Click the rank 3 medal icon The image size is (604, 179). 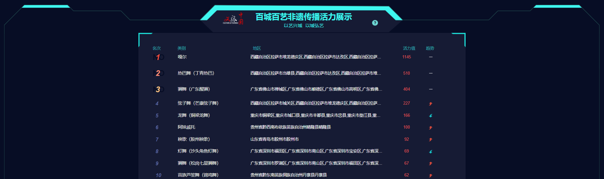pos(158,89)
